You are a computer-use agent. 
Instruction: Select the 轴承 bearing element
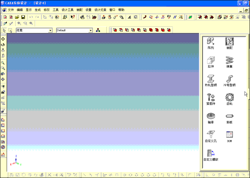[x=211, y=118]
